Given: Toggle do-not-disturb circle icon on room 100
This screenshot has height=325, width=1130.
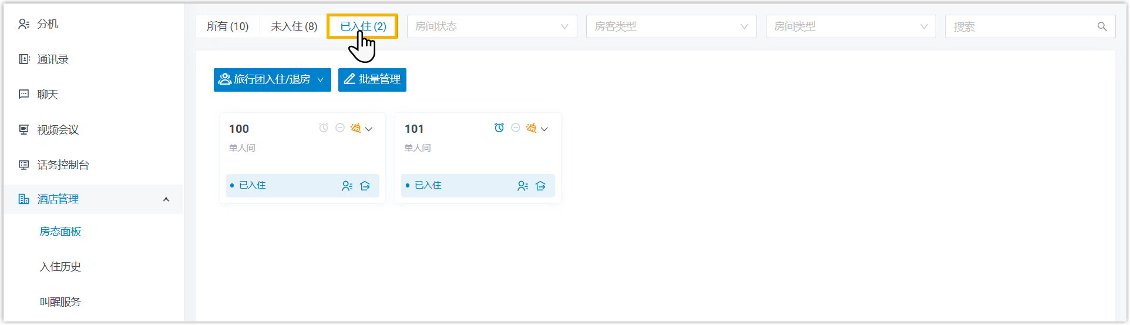Looking at the screenshot, I should coord(340,128).
